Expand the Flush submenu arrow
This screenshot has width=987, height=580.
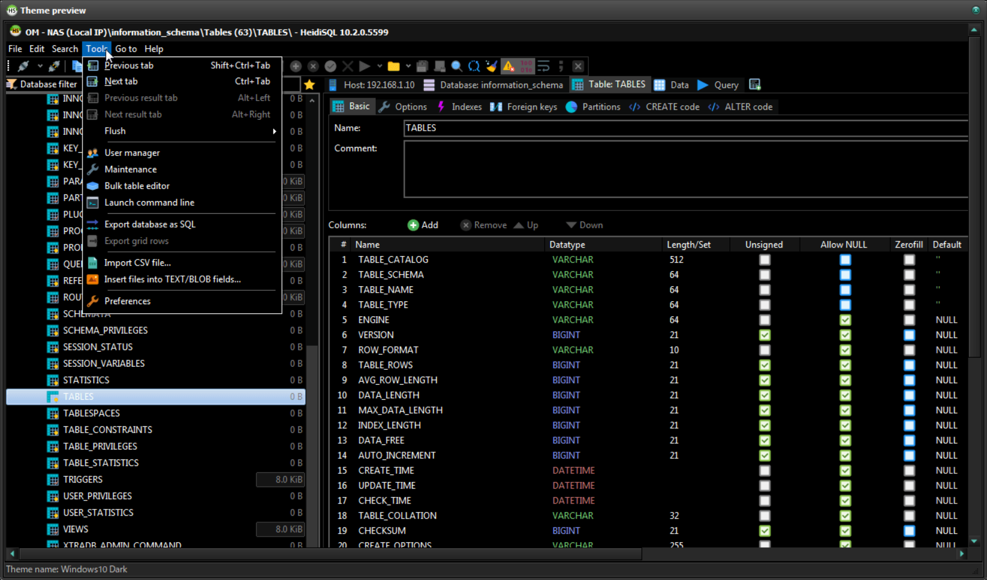point(275,131)
